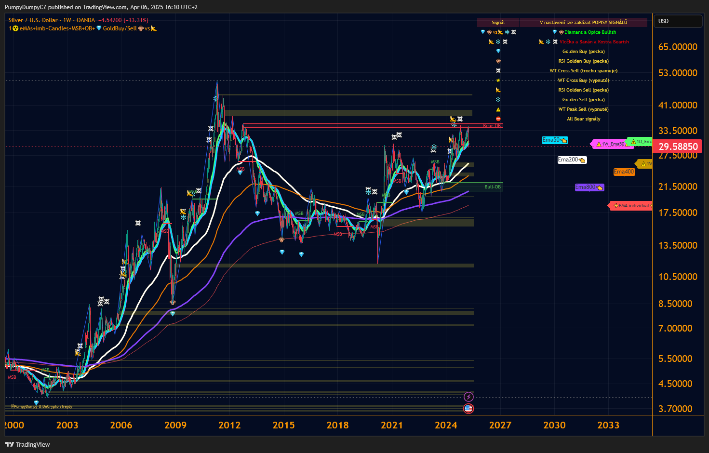Image resolution: width=709 pixels, height=453 pixels.
Task: Click the 'WT Cross Sell (trochu spamuje)' row
Action: click(x=584, y=71)
